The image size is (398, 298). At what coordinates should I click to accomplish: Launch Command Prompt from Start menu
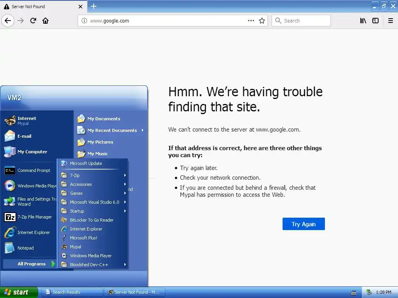pyautogui.click(x=30, y=170)
